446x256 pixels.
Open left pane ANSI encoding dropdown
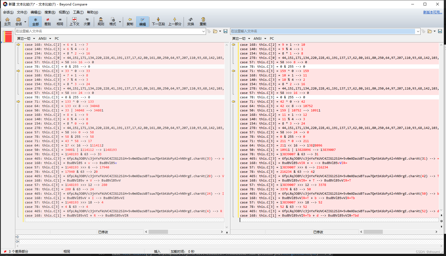(x=45, y=39)
